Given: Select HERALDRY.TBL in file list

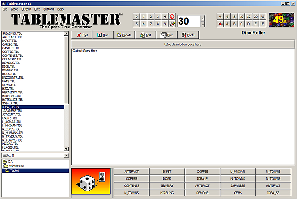Looking at the screenshot, I should point(33,93).
